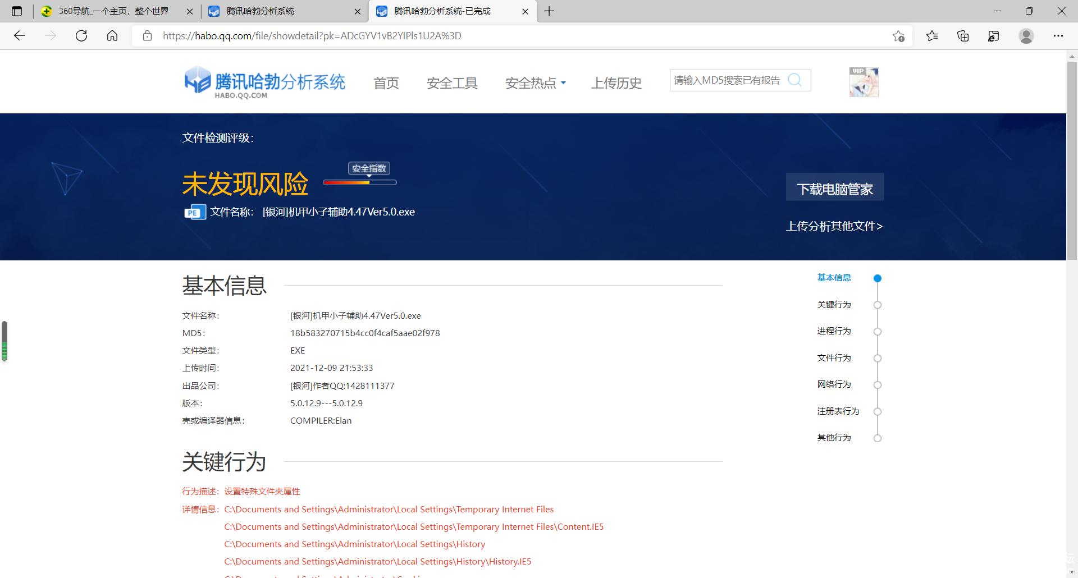Viewport: 1078px width, 578px height.
Task: Open 上传分析其他文件 link
Action: tap(834, 226)
